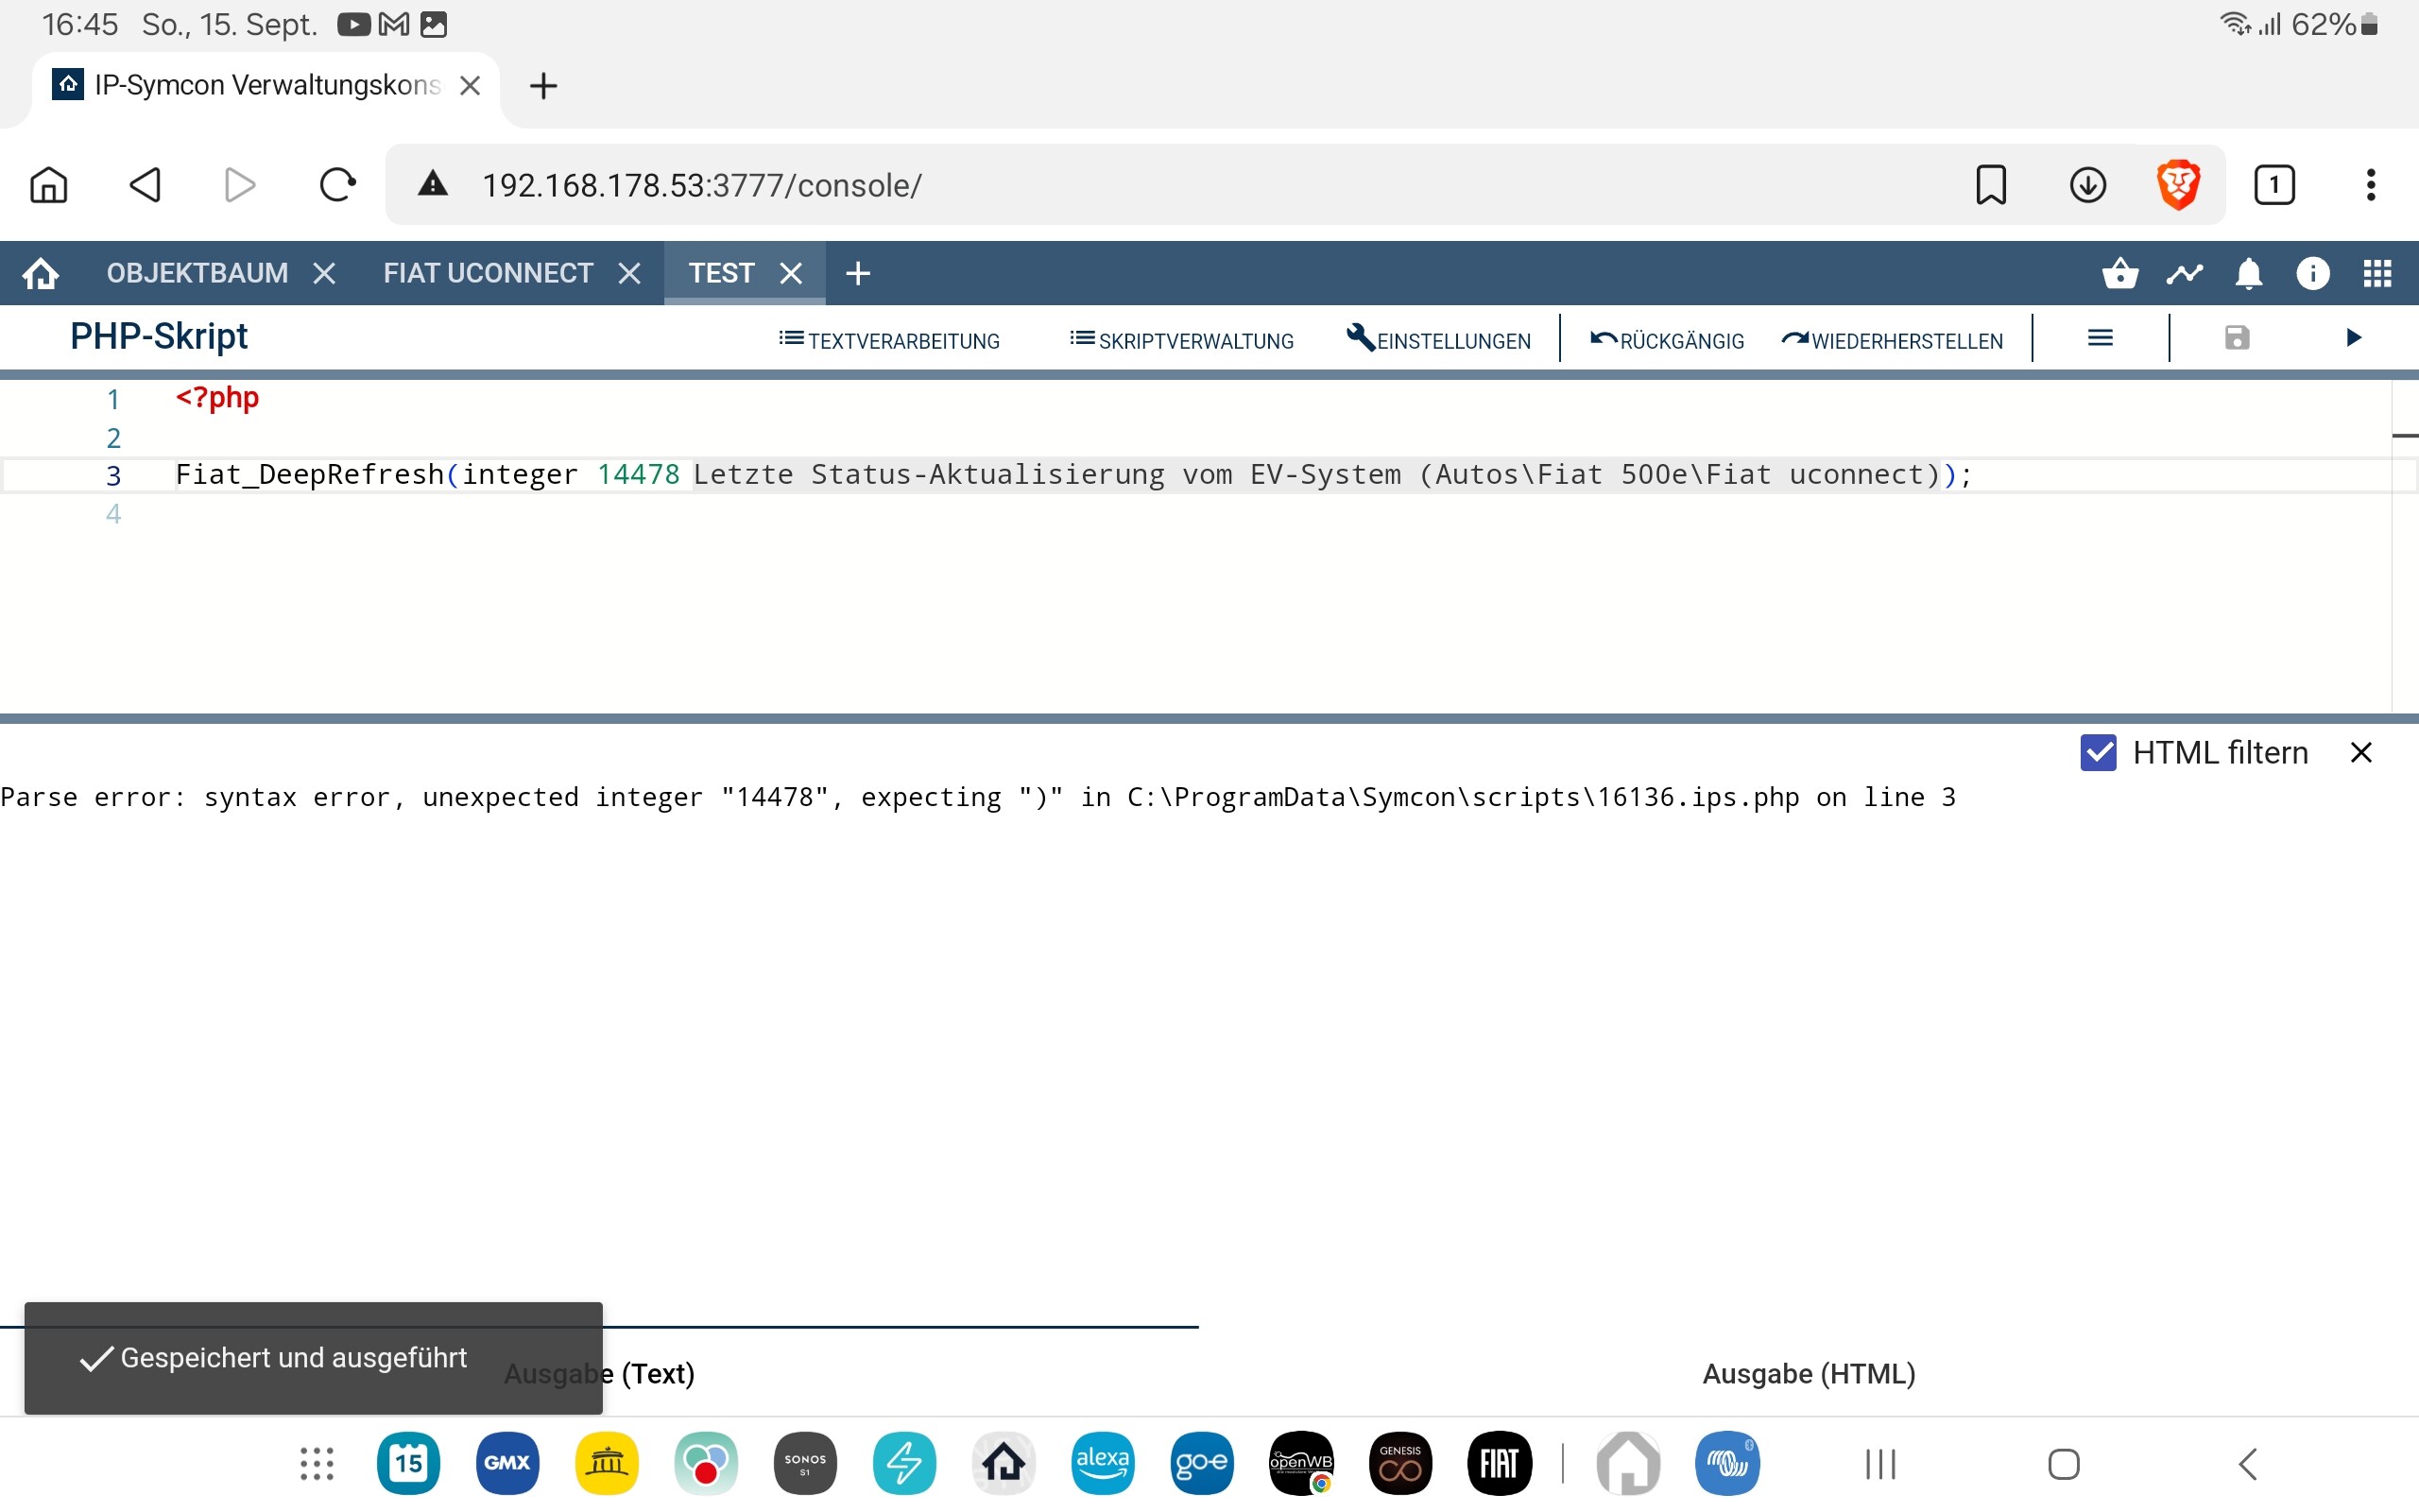This screenshot has width=2419, height=1512.
Task: Open the editor hamburger menu
Action: tap(2101, 338)
